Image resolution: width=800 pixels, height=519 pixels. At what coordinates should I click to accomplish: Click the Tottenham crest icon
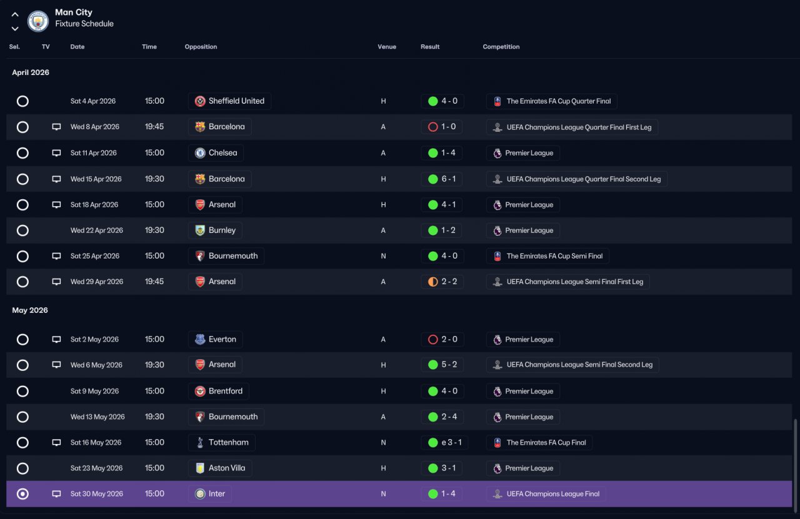coord(200,443)
